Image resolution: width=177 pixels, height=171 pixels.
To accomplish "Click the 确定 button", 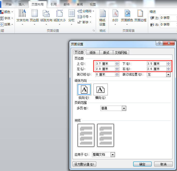I will coord(142,164).
